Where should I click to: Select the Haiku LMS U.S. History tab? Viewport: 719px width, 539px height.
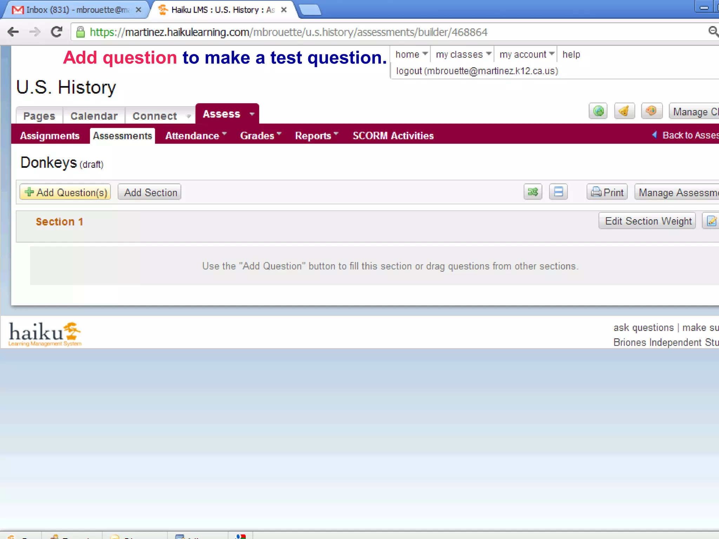[223, 10]
